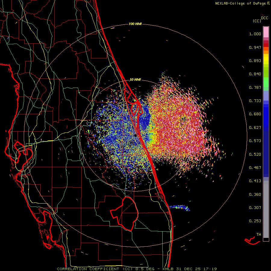Click the 100 NMI range ring label
271x271 pixels.
(x=135, y=24)
